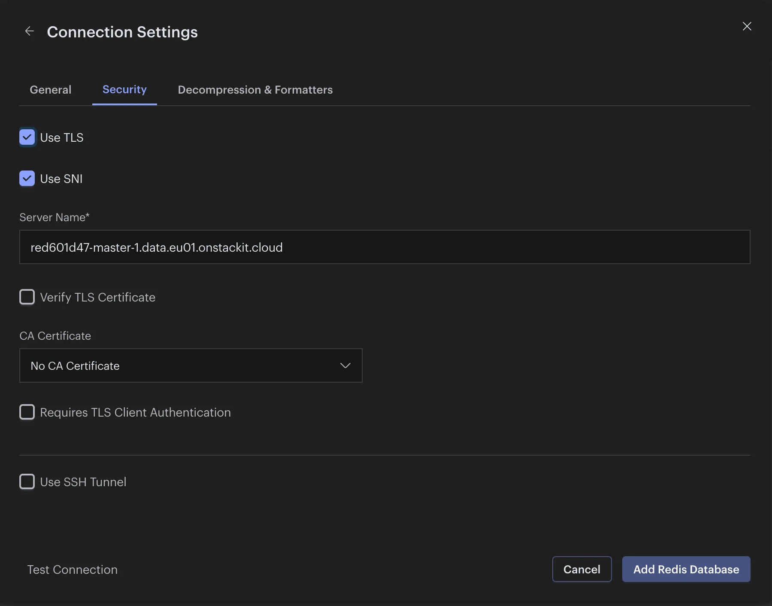This screenshot has height=606, width=772.
Task: Check Requires TLS Client Authentication
Action: [x=27, y=412]
